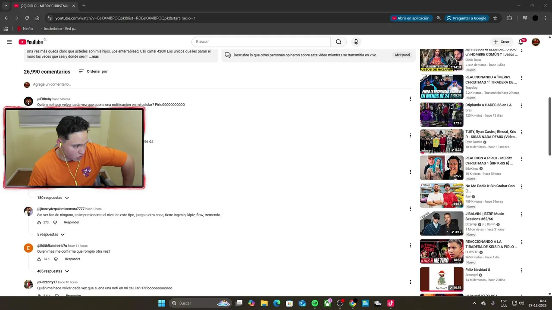Image resolution: width=552 pixels, height=310 pixels.
Task: Expand the 150 respuestas replies
Action: (53, 198)
